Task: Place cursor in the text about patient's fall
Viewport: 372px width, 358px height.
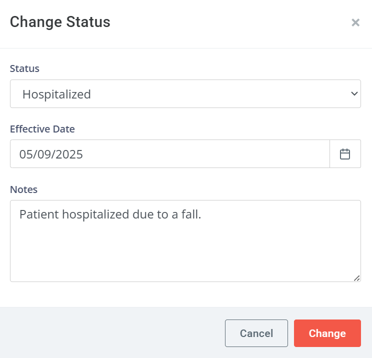Action: (x=110, y=214)
